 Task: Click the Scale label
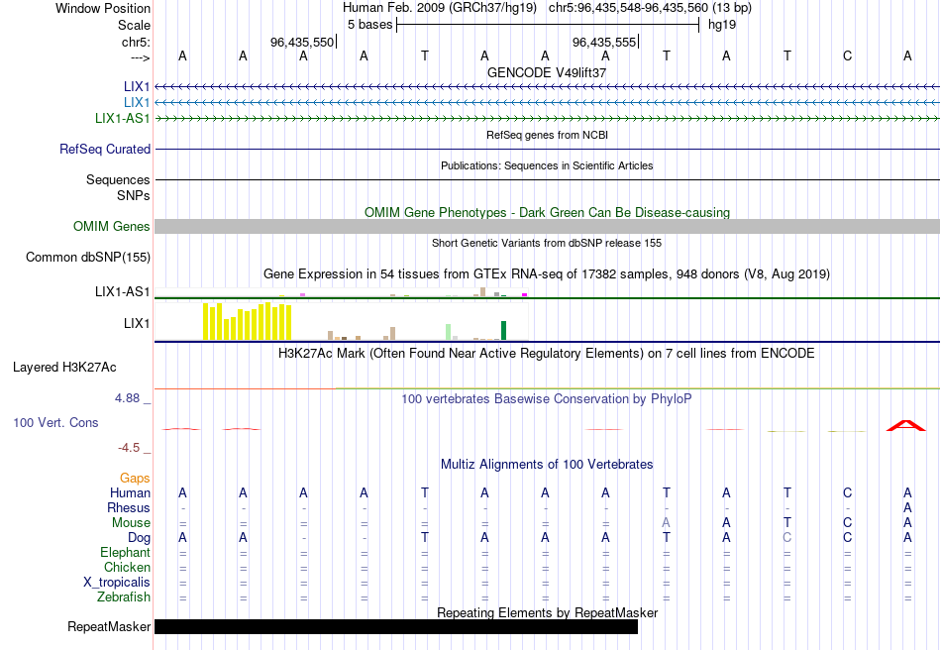point(134,25)
